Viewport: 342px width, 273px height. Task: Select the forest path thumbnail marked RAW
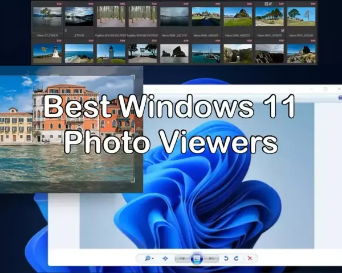click(142, 16)
